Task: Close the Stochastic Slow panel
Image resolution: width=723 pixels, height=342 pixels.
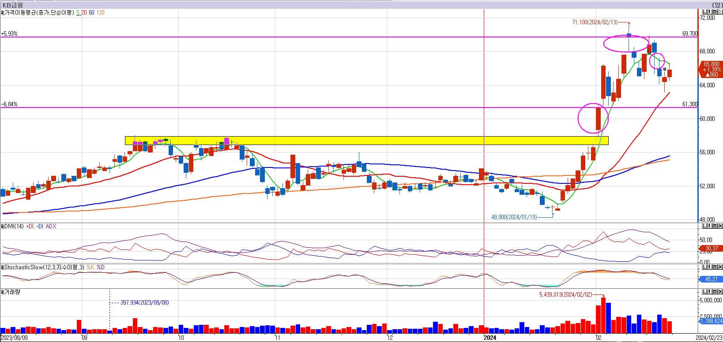Action: point(720,267)
